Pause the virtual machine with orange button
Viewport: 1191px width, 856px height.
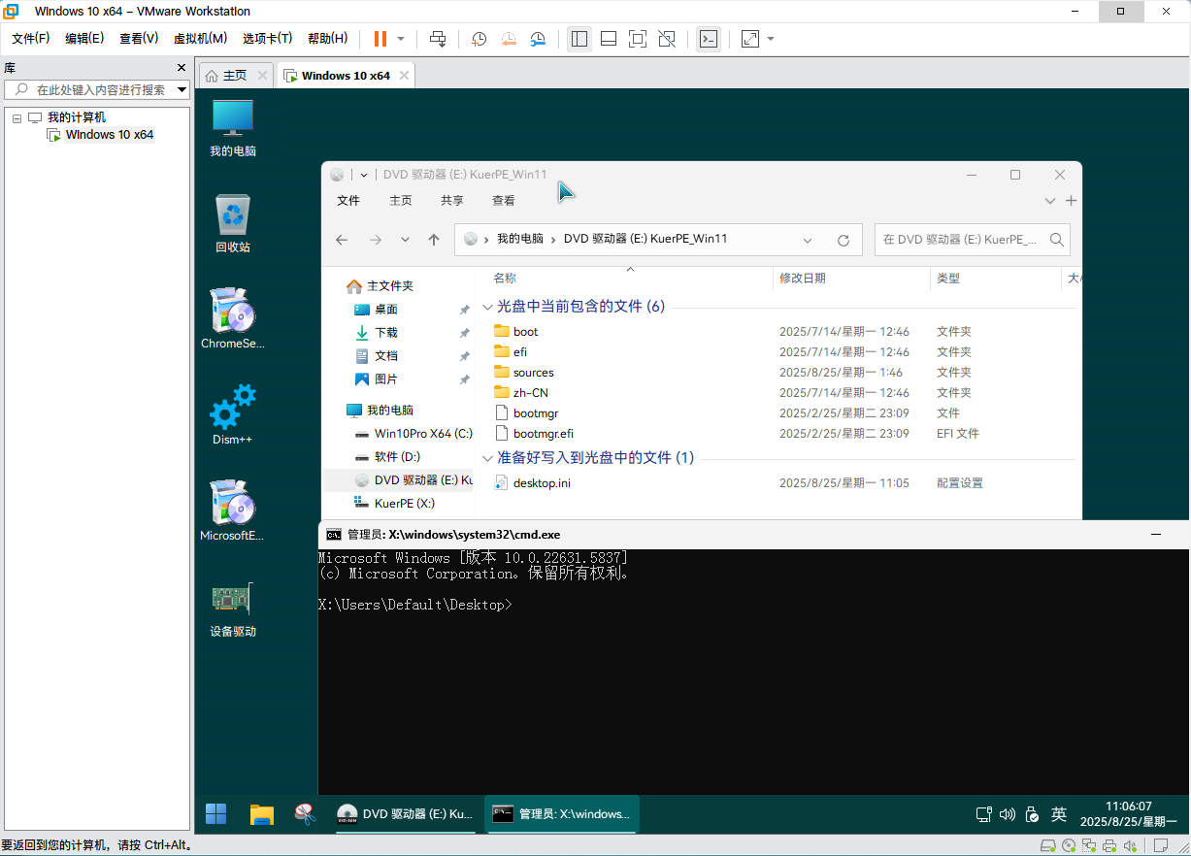tap(380, 39)
